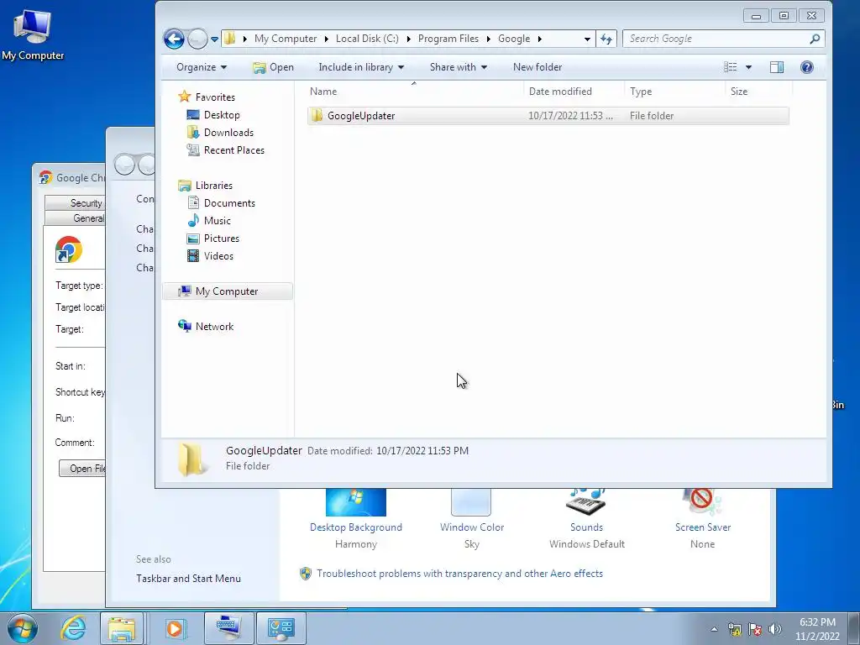
Task: Expand the arrow after Google breadcrumb
Action: click(x=540, y=39)
